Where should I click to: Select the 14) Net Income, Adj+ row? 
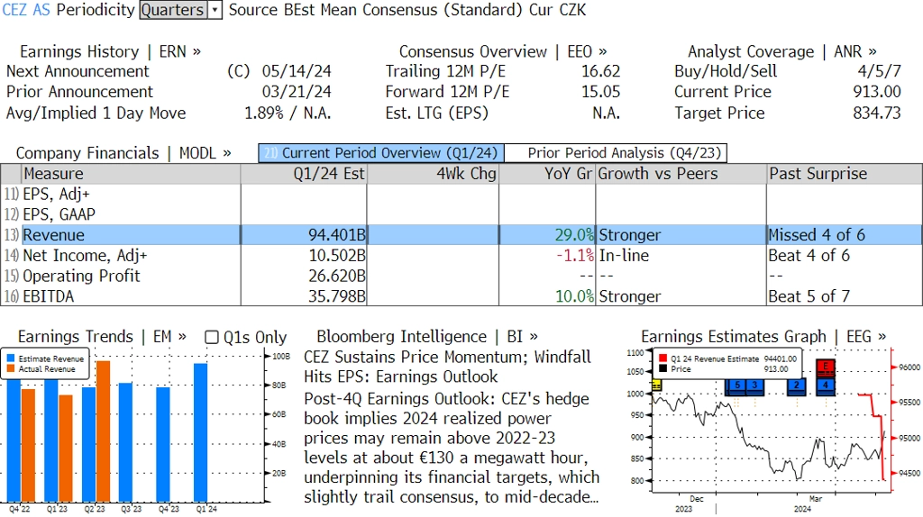click(461, 256)
